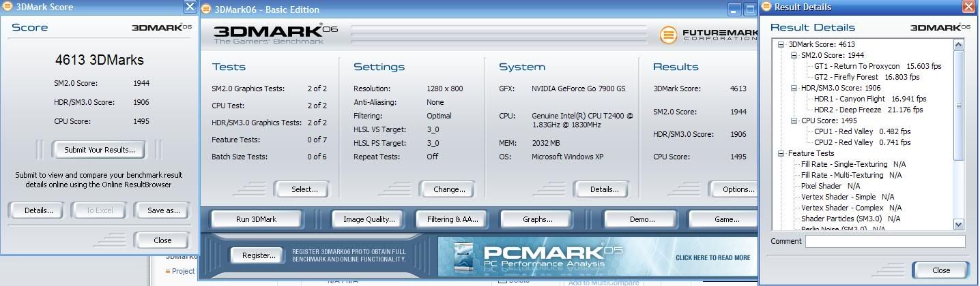Select Fill Rate - Multi-Texturing row
This screenshot has height=286, width=980.
(x=851, y=175)
